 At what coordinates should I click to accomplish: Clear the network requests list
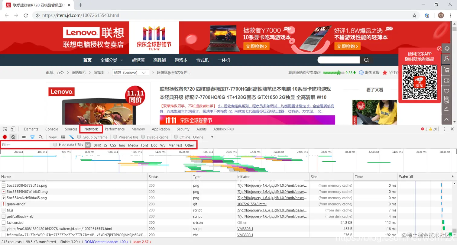pyautogui.click(x=12, y=137)
